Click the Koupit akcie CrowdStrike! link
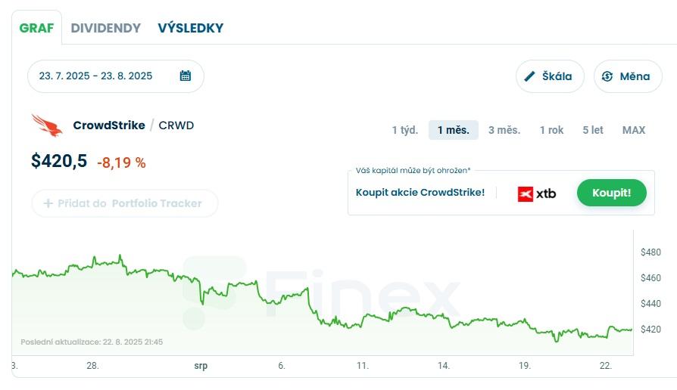The width and height of the screenshot is (677, 390). 420,193
